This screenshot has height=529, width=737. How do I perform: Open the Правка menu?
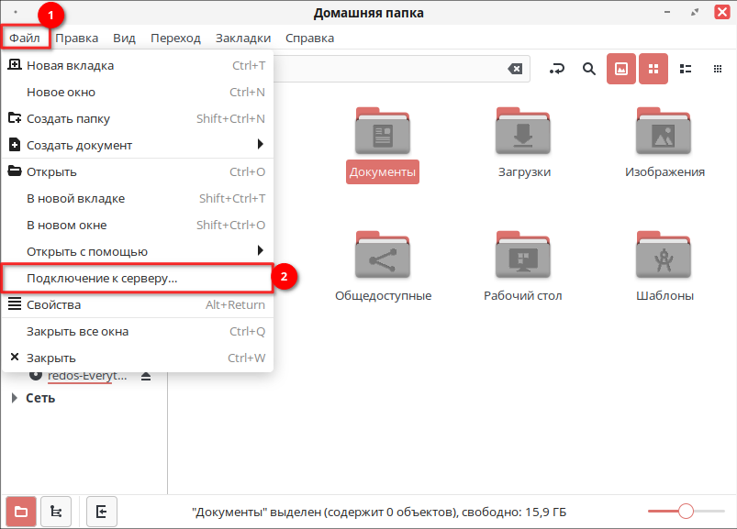pos(76,38)
